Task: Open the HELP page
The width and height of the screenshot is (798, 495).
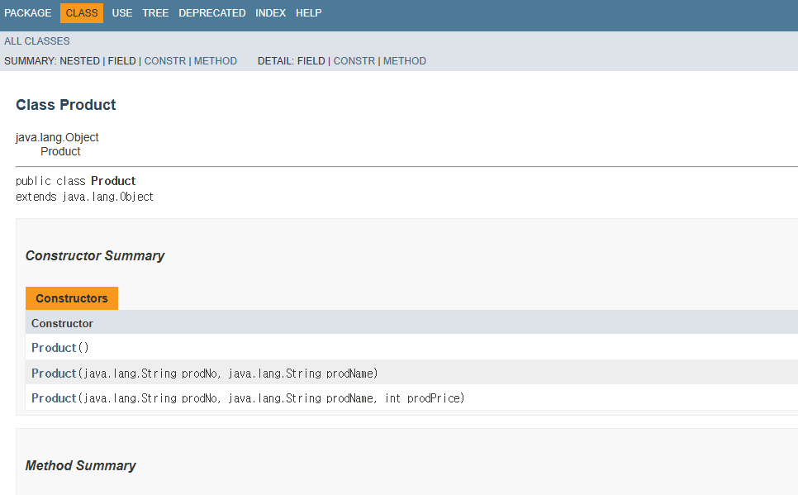Action: pyautogui.click(x=308, y=13)
